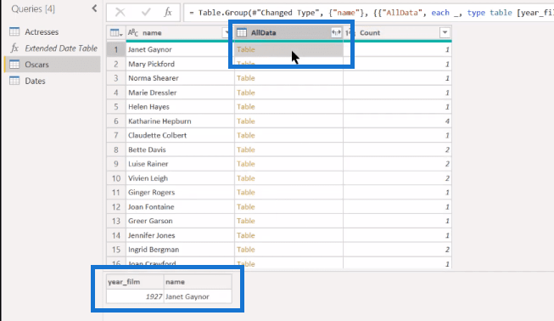
Task: Click the Table link for Marie Dressler
Action: pos(246,93)
